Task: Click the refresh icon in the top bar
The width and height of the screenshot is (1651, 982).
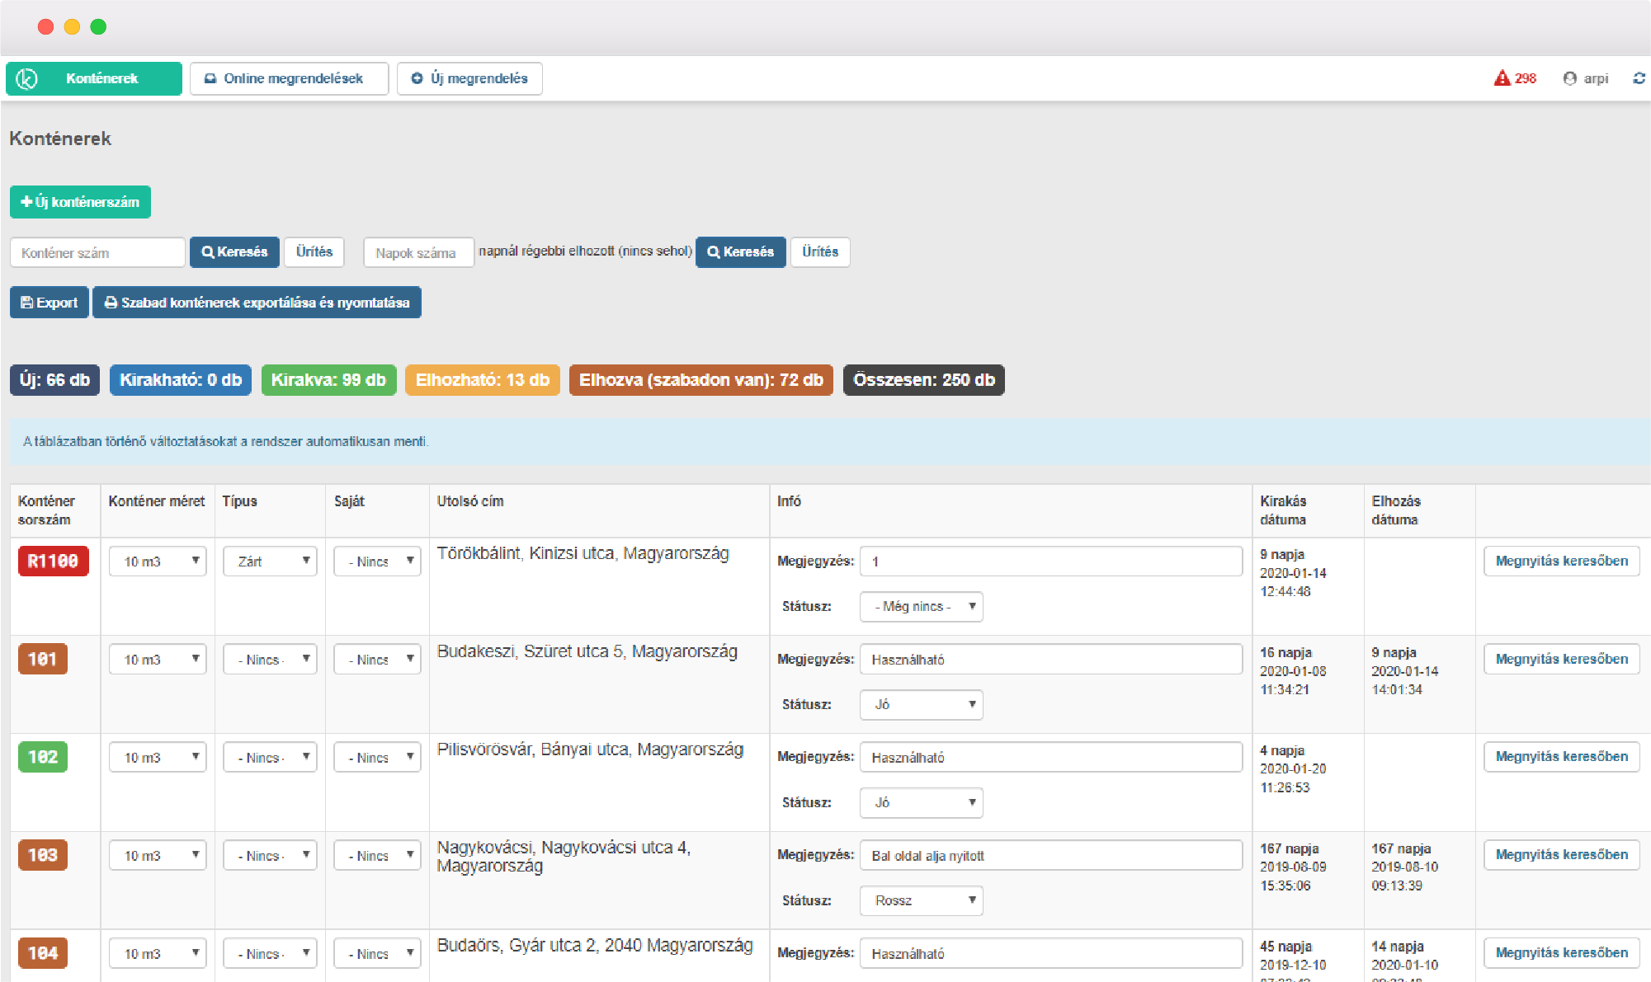Action: click(x=1639, y=78)
